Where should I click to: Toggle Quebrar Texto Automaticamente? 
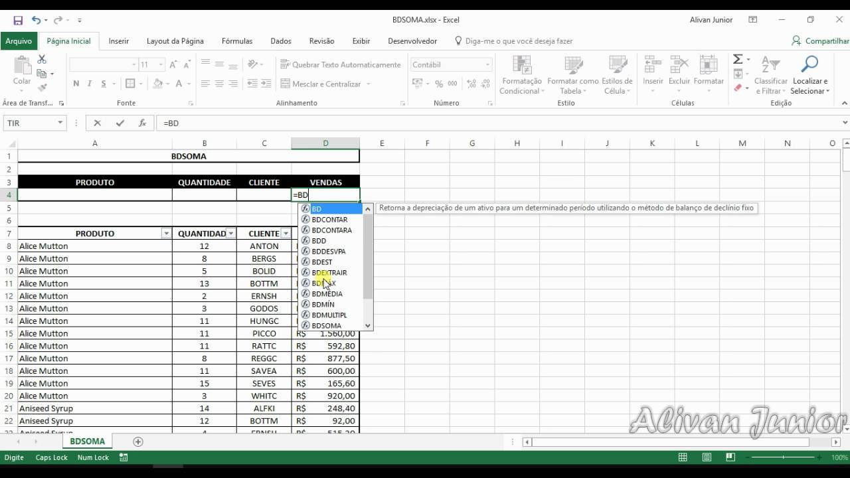[341, 64]
